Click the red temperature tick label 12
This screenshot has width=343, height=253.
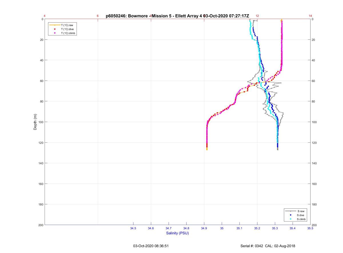click(257, 16)
